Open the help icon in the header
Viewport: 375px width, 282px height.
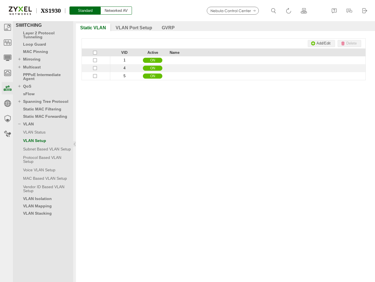[x=334, y=10]
